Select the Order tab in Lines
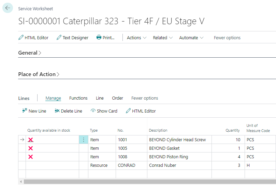Image resolution: width=276 pixels, height=190 pixels. pyautogui.click(x=117, y=98)
